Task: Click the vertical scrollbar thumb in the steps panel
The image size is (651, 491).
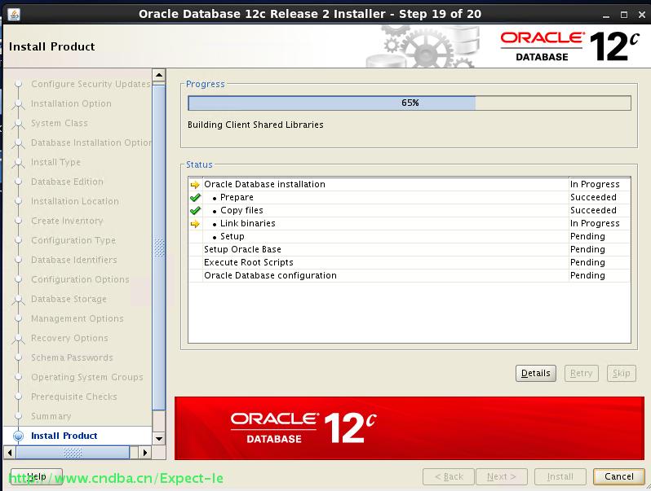Action: (x=159, y=248)
